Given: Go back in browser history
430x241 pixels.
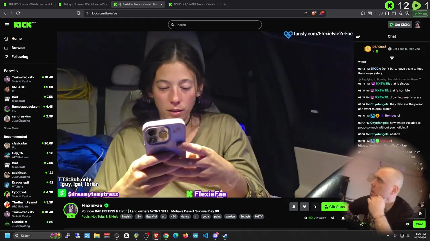Looking at the screenshot, I should [x=5, y=13].
